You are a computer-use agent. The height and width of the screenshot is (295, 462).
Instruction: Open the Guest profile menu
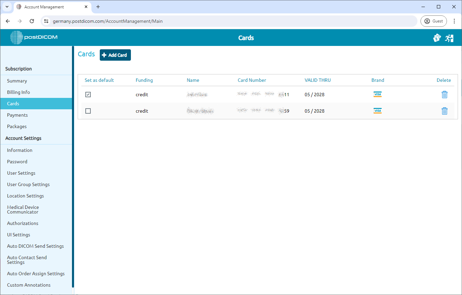point(434,21)
